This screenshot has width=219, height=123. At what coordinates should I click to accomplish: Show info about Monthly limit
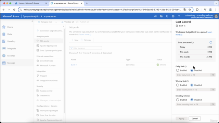click(x=189, y=96)
